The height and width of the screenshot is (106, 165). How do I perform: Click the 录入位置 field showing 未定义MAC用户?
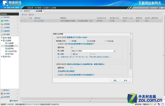coord(92,51)
